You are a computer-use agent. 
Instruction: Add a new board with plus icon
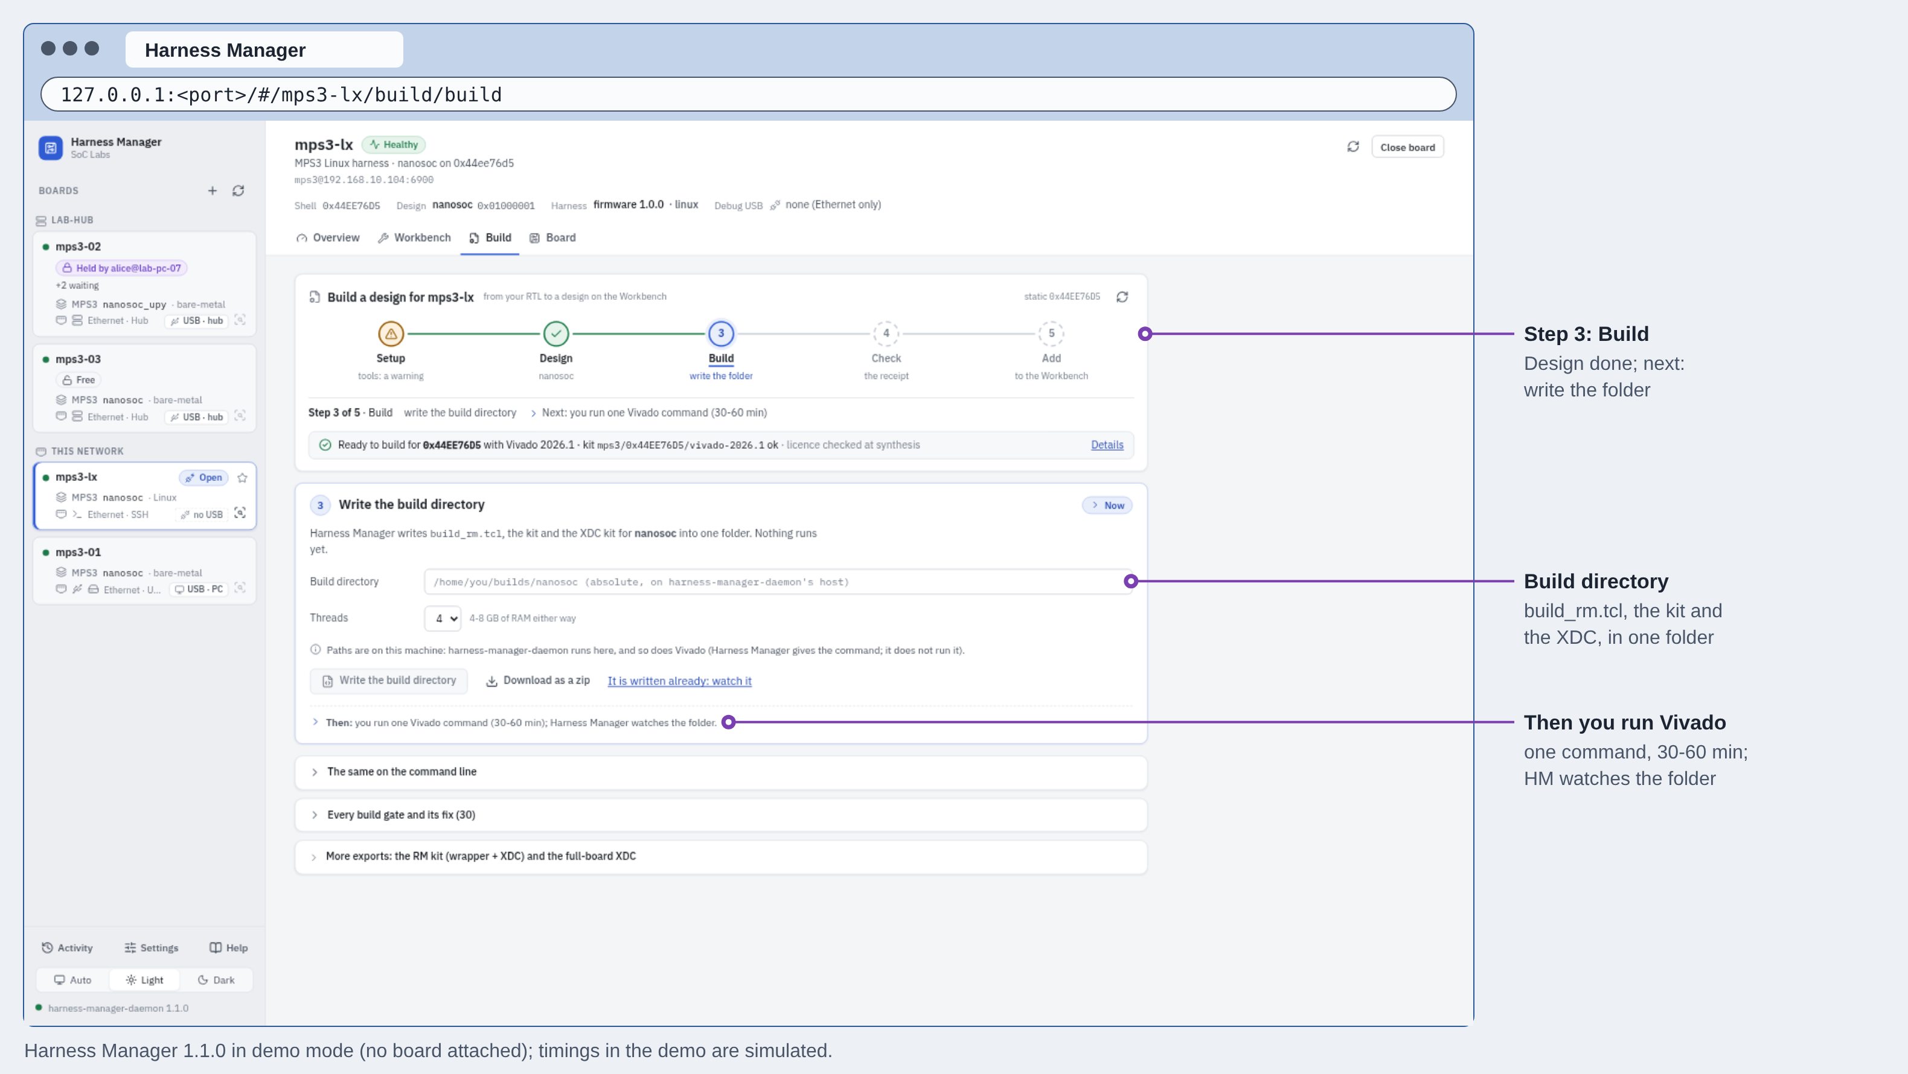click(213, 191)
